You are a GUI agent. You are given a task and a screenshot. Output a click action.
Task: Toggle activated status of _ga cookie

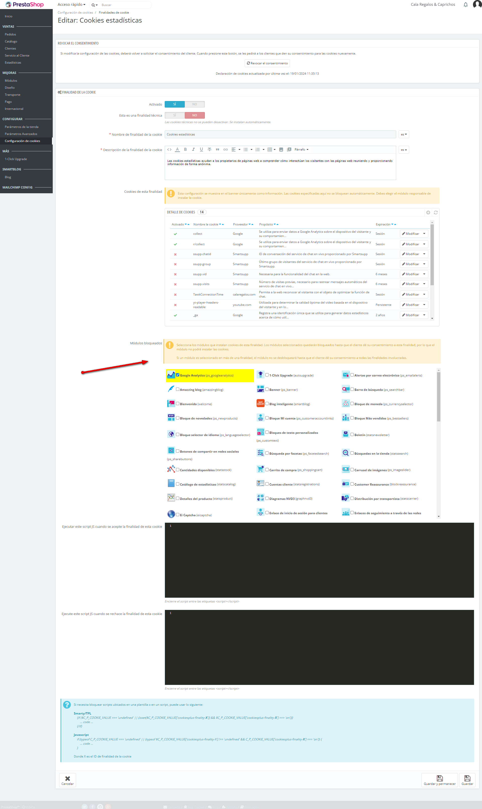[x=175, y=315]
